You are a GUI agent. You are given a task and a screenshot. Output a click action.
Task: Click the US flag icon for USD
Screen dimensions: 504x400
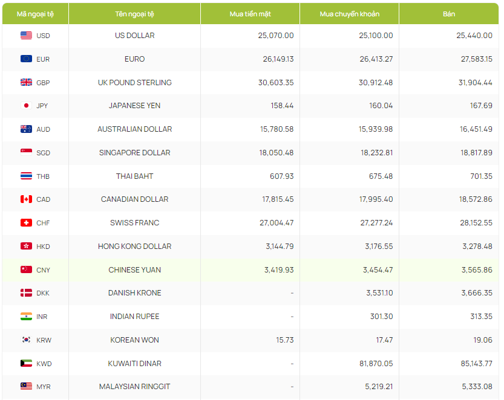point(26,36)
